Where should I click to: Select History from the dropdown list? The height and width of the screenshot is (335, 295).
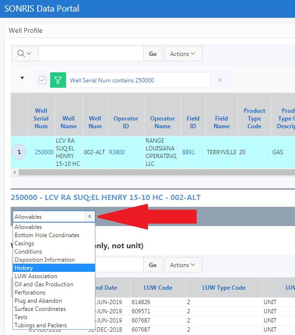click(24, 268)
